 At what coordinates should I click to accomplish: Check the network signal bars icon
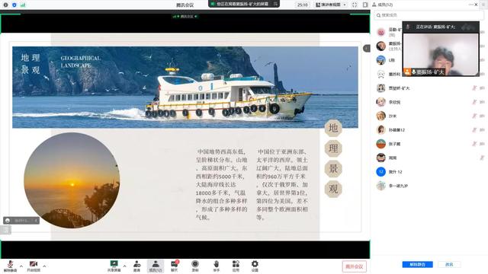click(23, 5)
